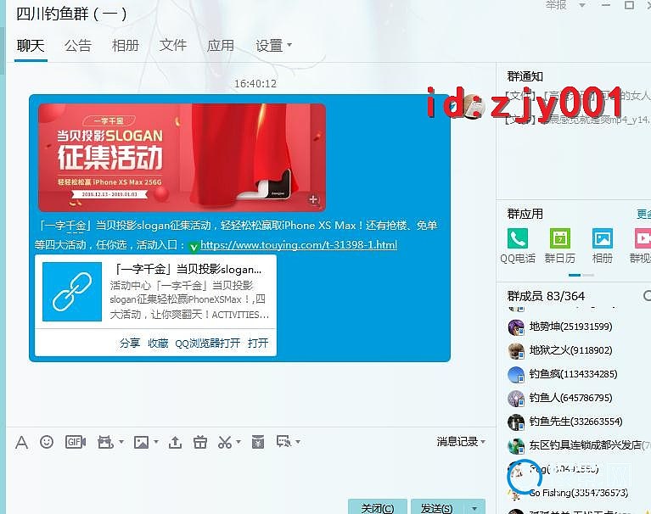Open the 文件 tab

click(x=172, y=45)
